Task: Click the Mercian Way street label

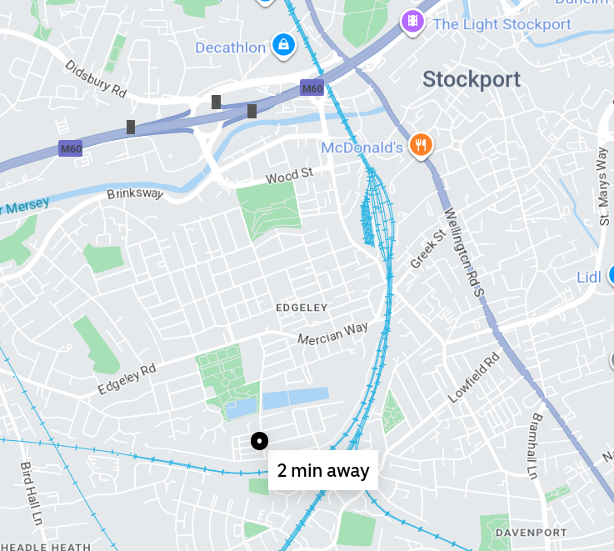Action: tap(333, 334)
